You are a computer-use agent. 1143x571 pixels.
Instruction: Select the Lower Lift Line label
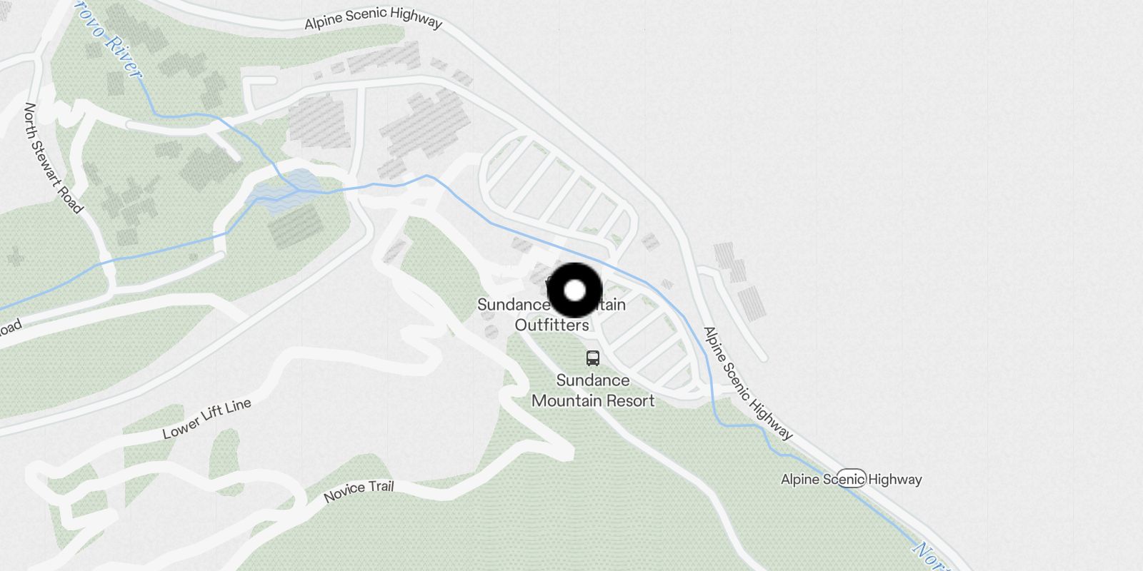click(x=206, y=419)
